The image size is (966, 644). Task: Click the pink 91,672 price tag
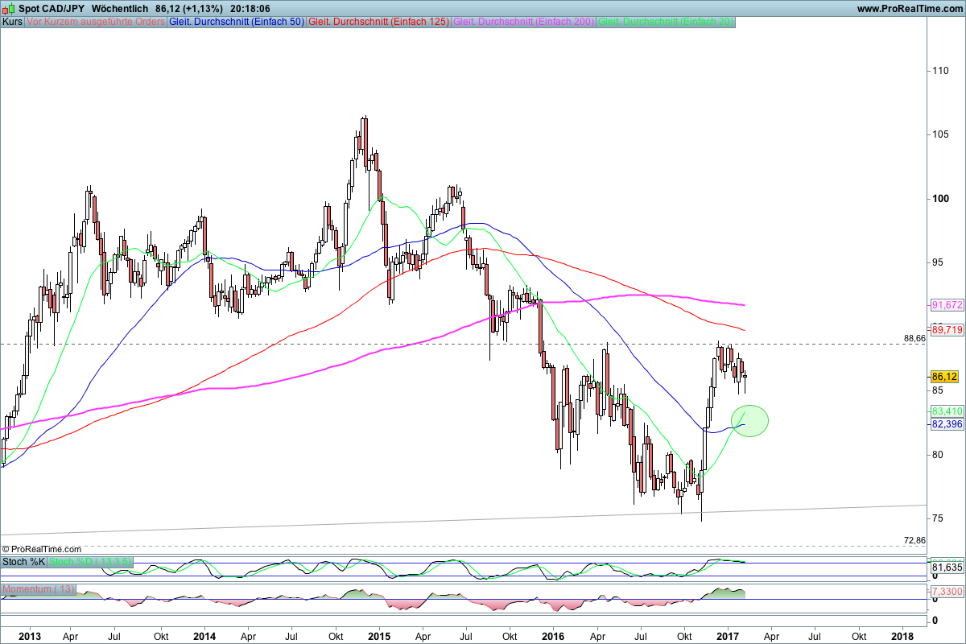[947, 305]
